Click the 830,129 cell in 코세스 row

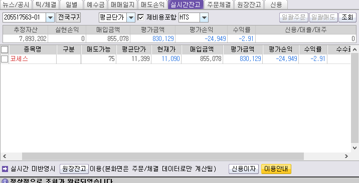pos(243,59)
